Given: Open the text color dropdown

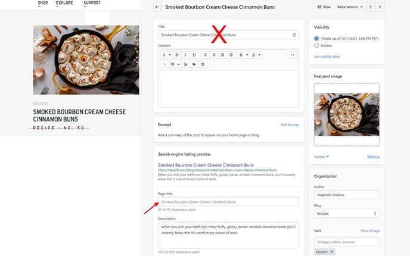Looking at the screenshot, I should [256, 55].
